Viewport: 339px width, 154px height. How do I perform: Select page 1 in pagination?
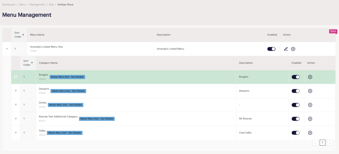point(323,143)
